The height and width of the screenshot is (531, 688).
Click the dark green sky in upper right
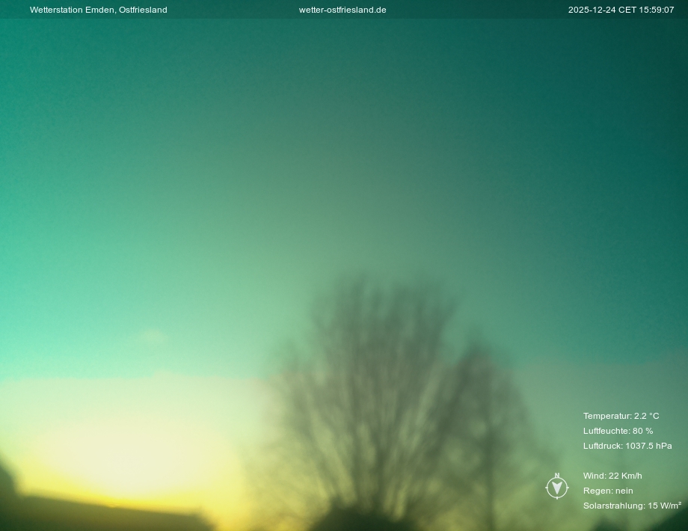[x=613, y=90]
